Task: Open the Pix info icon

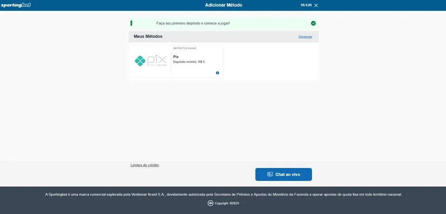Action: pos(217,73)
